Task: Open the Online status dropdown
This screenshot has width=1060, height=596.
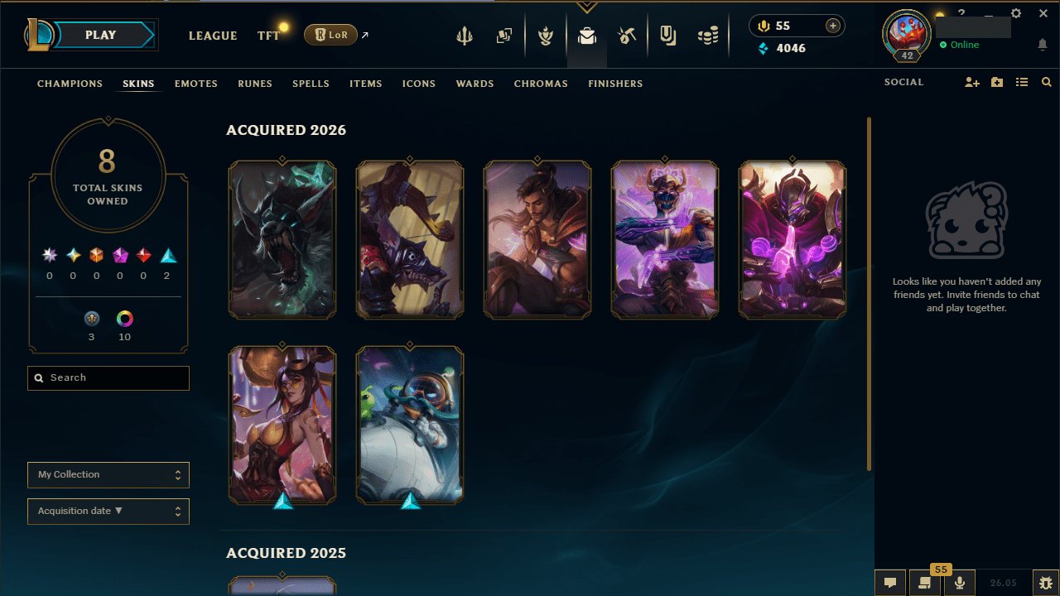Action: click(x=960, y=45)
